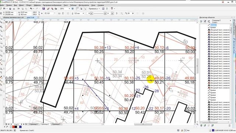The height and width of the screenshot is (133, 236).
Task: Open outline width 0,5 мм dropdown
Action: pos(83,13)
